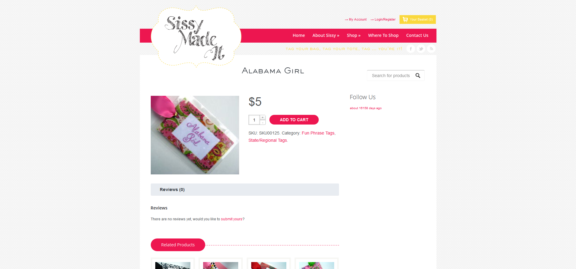This screenshot has height=269, width=576.
Task: Open the Login/Register link
Action: point(385,19)
